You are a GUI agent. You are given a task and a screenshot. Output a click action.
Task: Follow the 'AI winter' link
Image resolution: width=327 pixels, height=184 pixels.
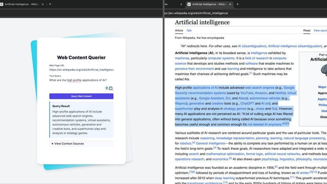tap(302, 173)
